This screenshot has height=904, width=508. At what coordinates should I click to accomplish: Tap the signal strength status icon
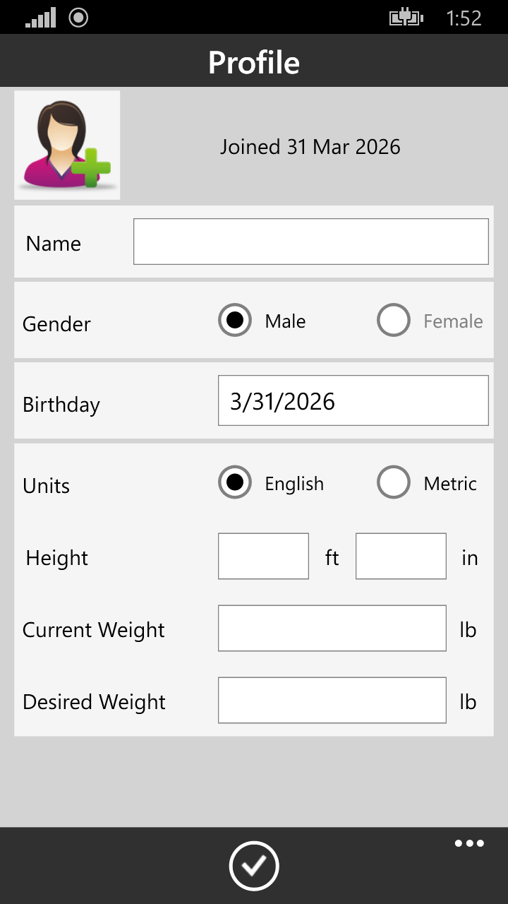click(x=40, y=18)
